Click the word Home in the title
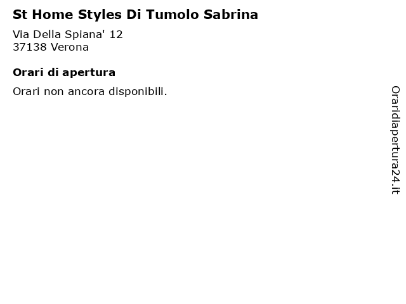The image size is (406, 304). tap(53, 15)
